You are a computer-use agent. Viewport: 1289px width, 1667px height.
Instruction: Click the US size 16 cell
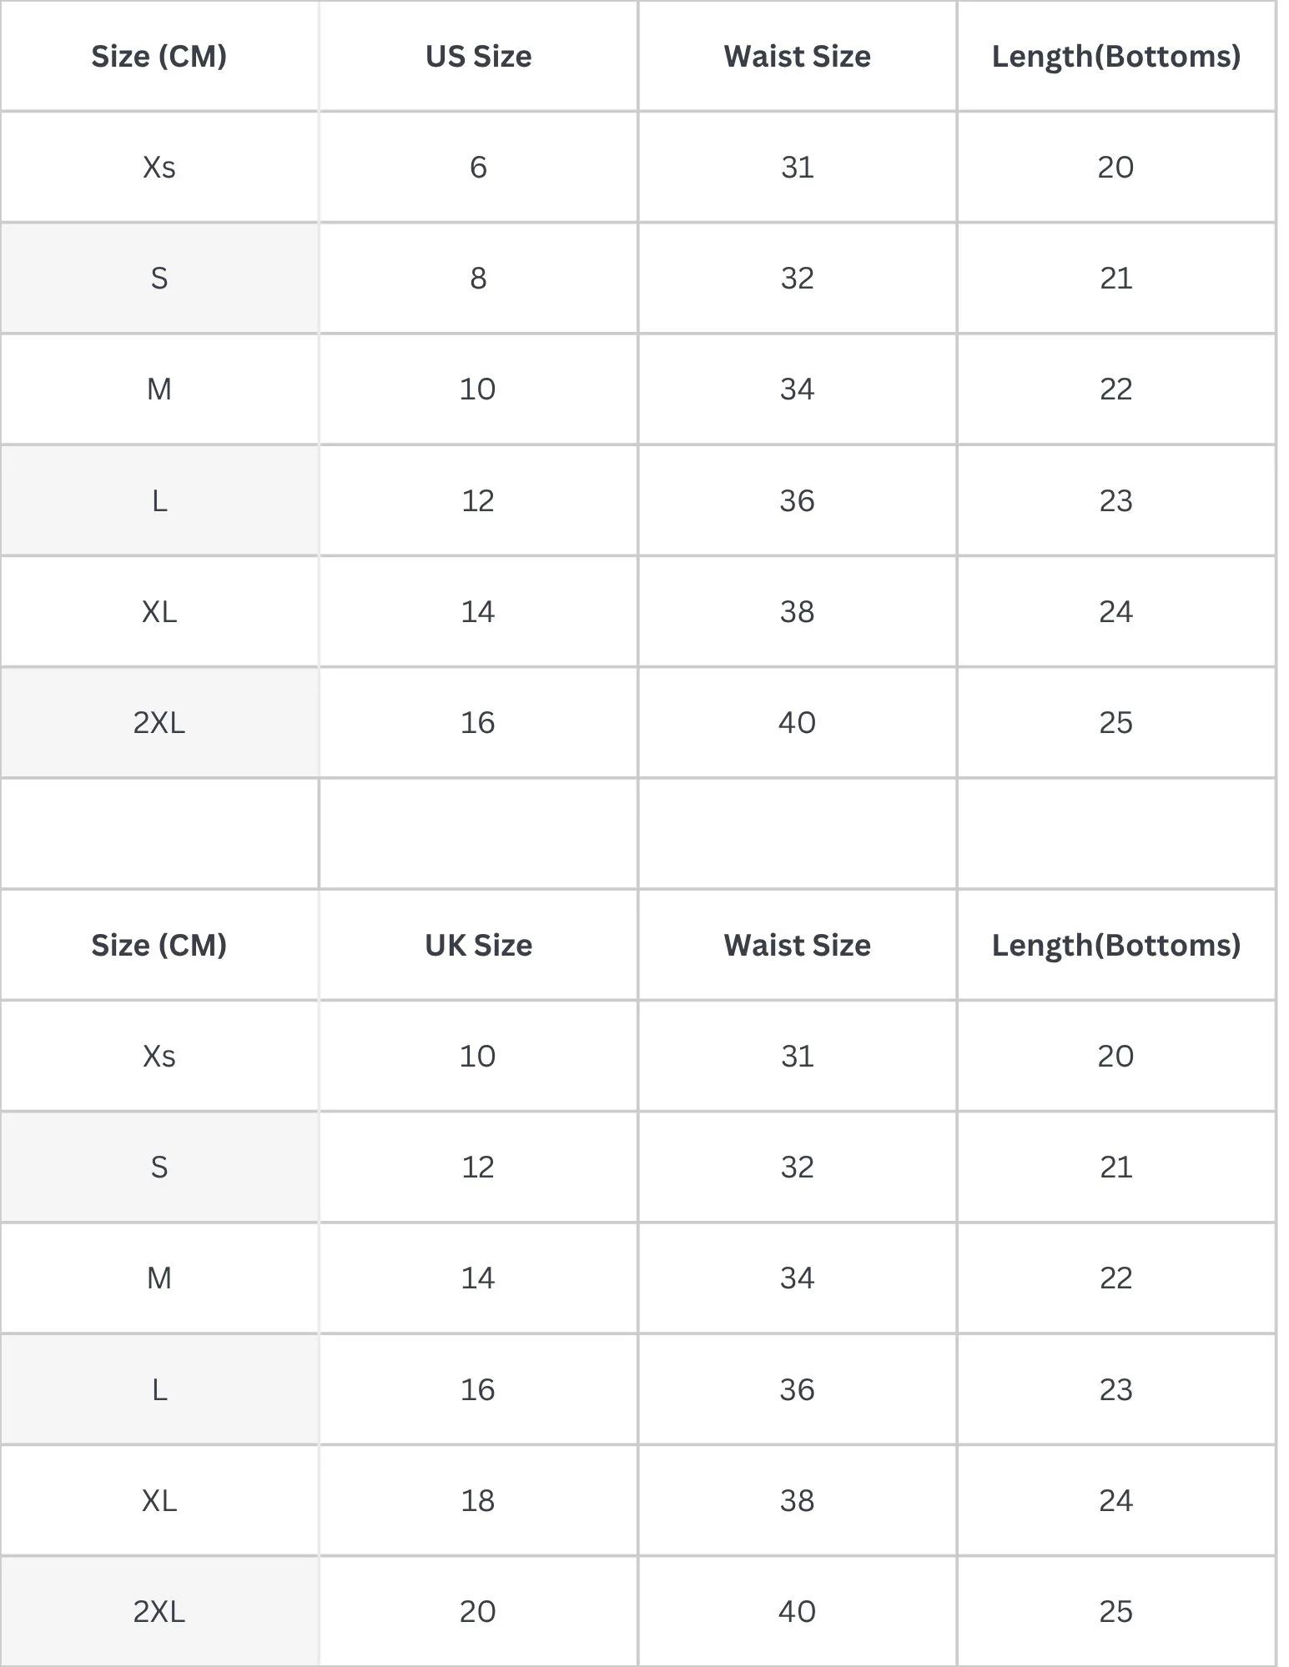coord(478,722)
